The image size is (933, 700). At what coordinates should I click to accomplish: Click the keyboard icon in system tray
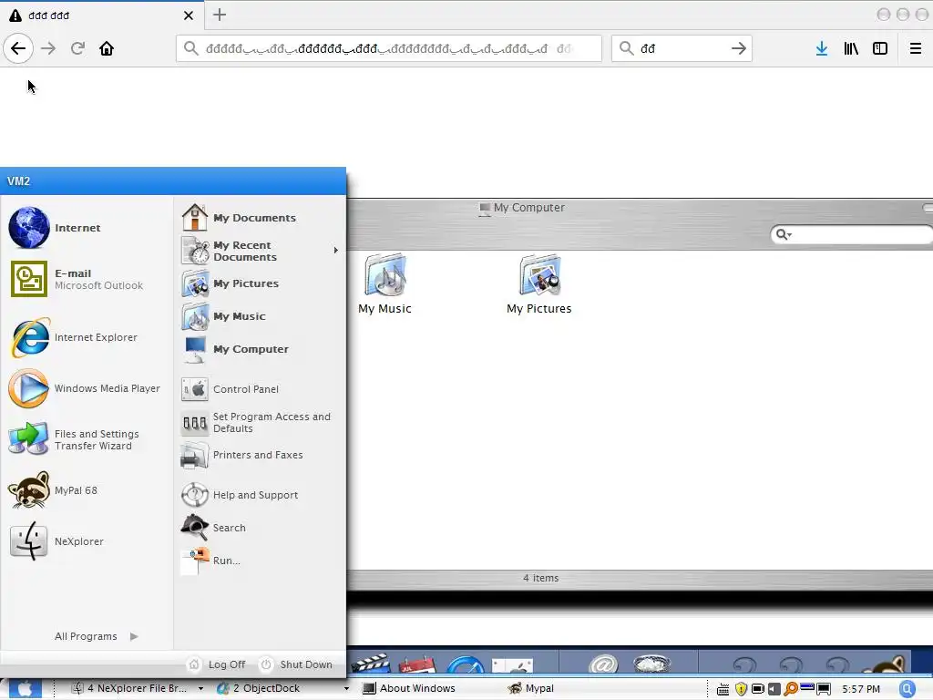723,689
